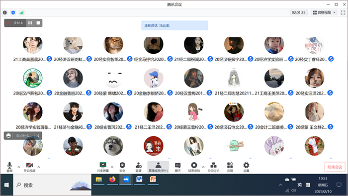Screen dimensions: 348x196
Task: Pause the ongoing recording
Action: (x=30, y=23)
